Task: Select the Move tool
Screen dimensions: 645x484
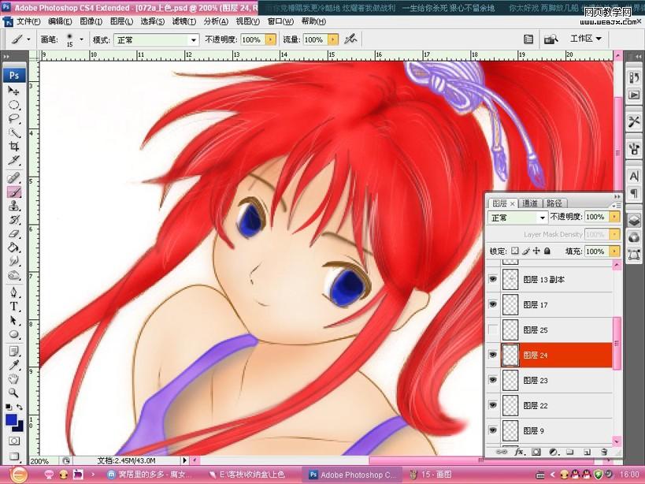Action: coord(14,91)
